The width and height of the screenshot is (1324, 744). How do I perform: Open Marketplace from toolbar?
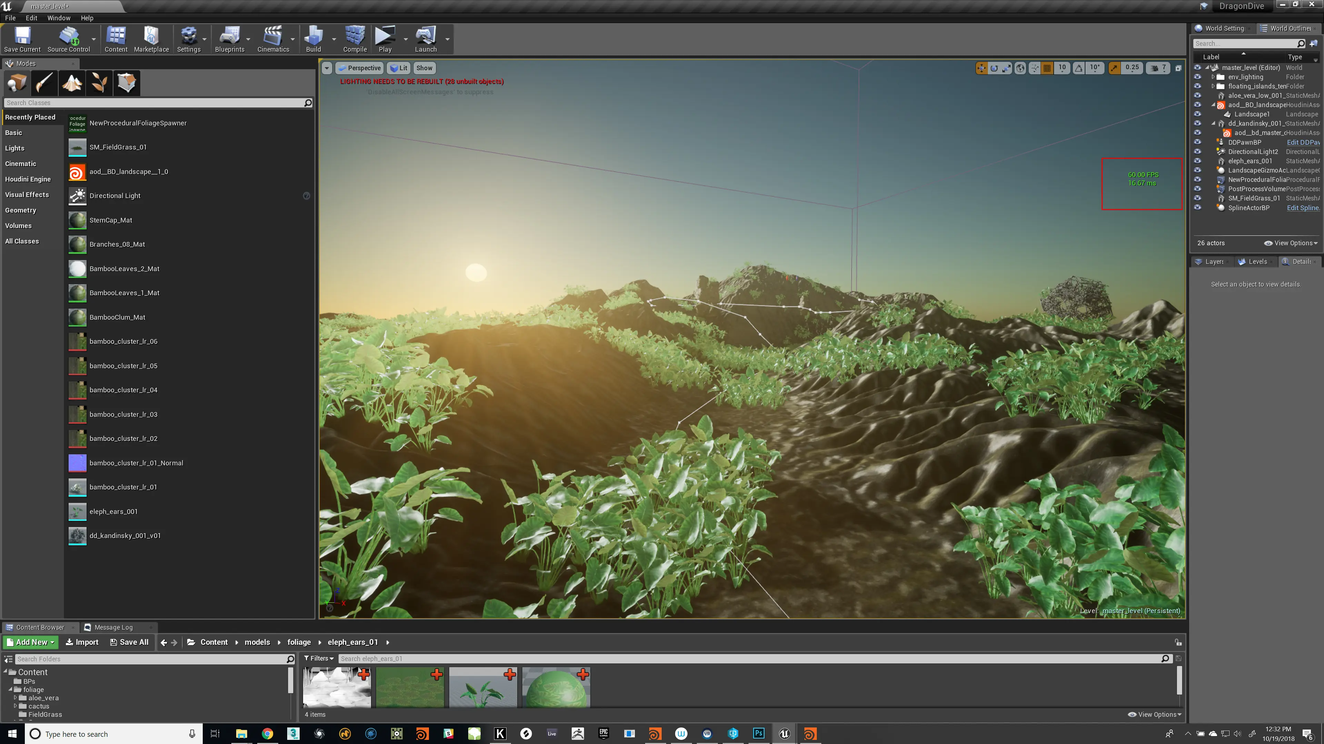coord(151,40)
